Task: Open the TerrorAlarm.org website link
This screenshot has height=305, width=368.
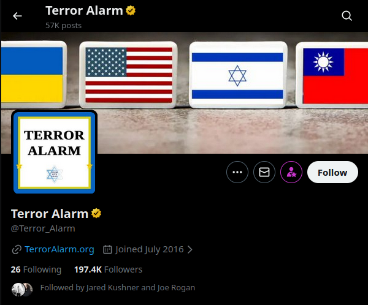Action: [x=59, y=249]
